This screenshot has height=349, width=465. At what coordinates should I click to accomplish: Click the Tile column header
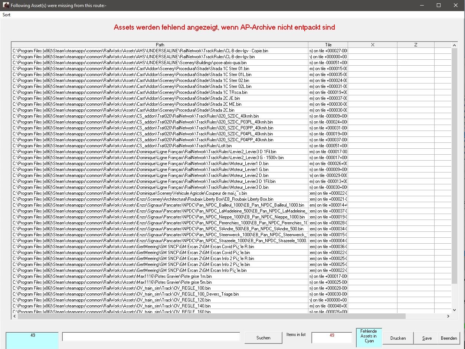point(328,45)
